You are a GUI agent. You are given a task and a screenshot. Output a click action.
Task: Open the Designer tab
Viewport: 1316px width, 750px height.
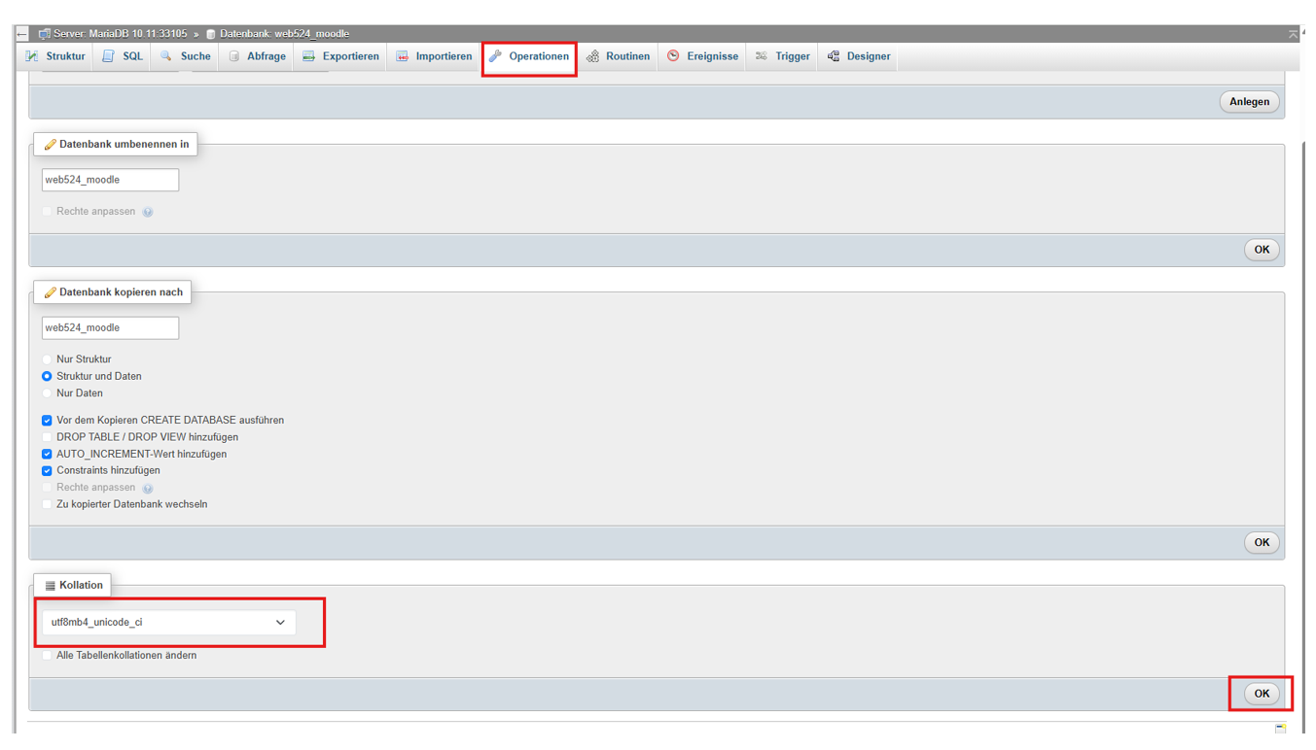tap(860, 56)
